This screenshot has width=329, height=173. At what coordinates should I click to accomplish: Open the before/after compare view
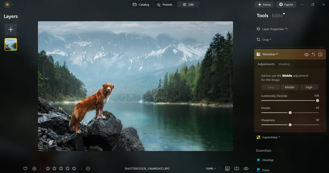click(236, 168)
